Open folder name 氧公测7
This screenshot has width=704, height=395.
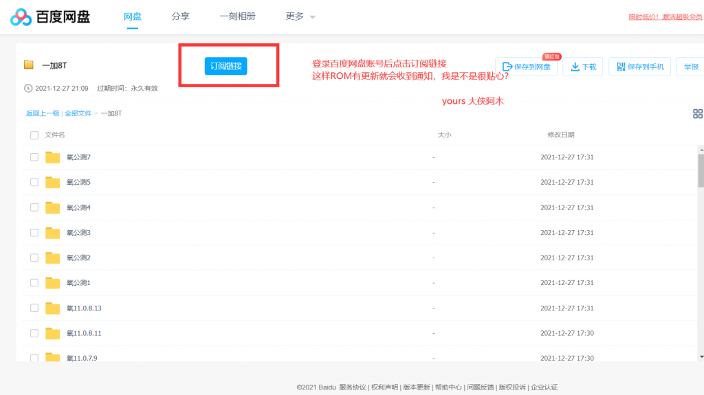pyautogui.click(x=78, y=157)
